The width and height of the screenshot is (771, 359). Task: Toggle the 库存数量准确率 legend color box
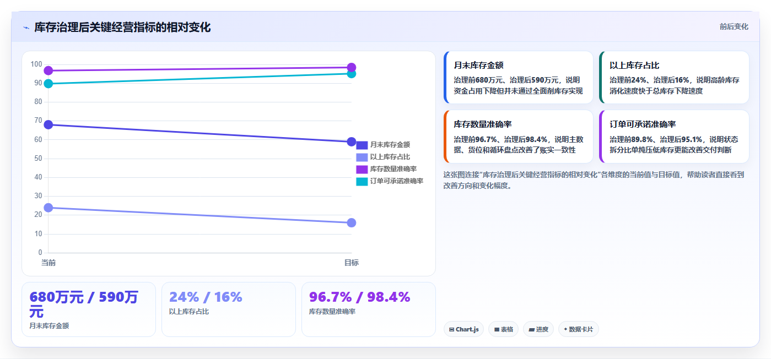tap(362, 170)
